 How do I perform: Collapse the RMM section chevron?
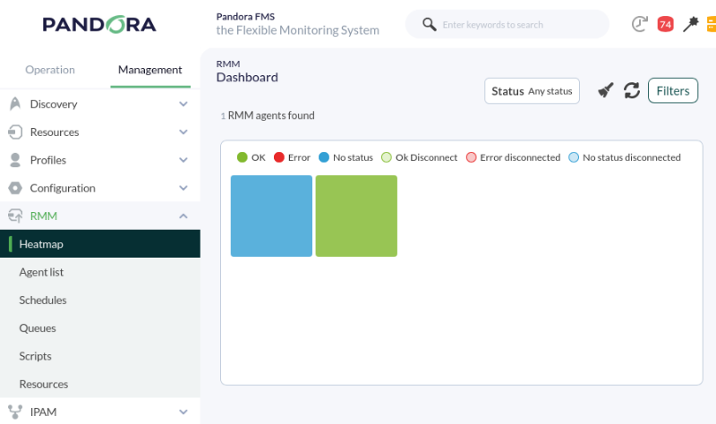click(183, 216)
